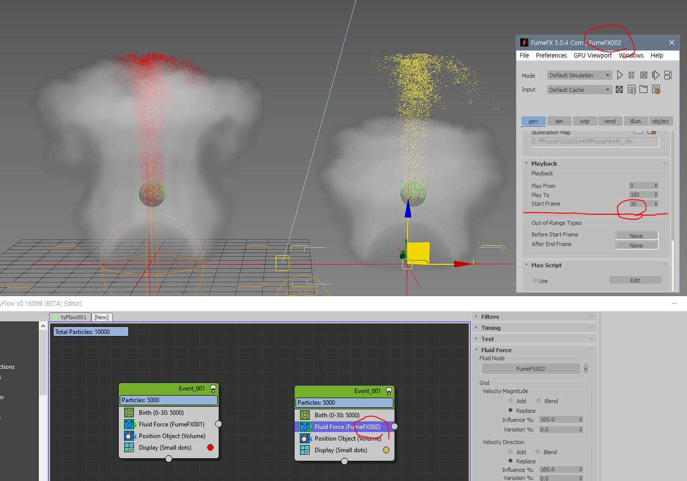Click Fluid Force icon for FumeFX002 operator
Viewport: 687px width, 481px height.
(x=305, y=427)
